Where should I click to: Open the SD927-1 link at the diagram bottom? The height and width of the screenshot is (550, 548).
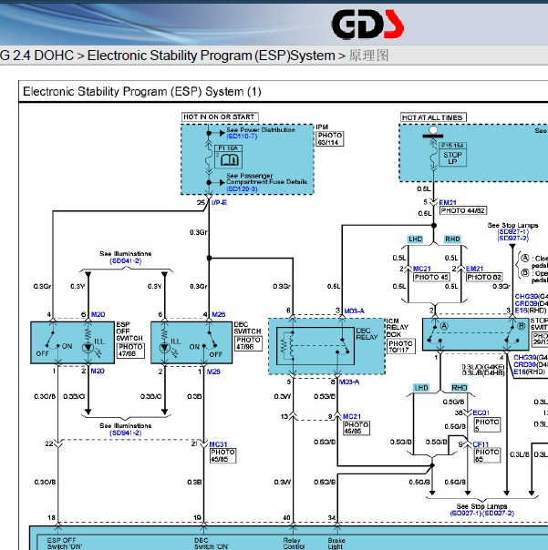(x=466, y=514)
